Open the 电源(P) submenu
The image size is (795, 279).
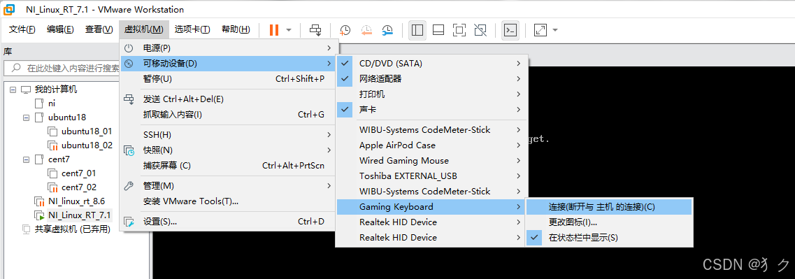[x=228, y=48]
